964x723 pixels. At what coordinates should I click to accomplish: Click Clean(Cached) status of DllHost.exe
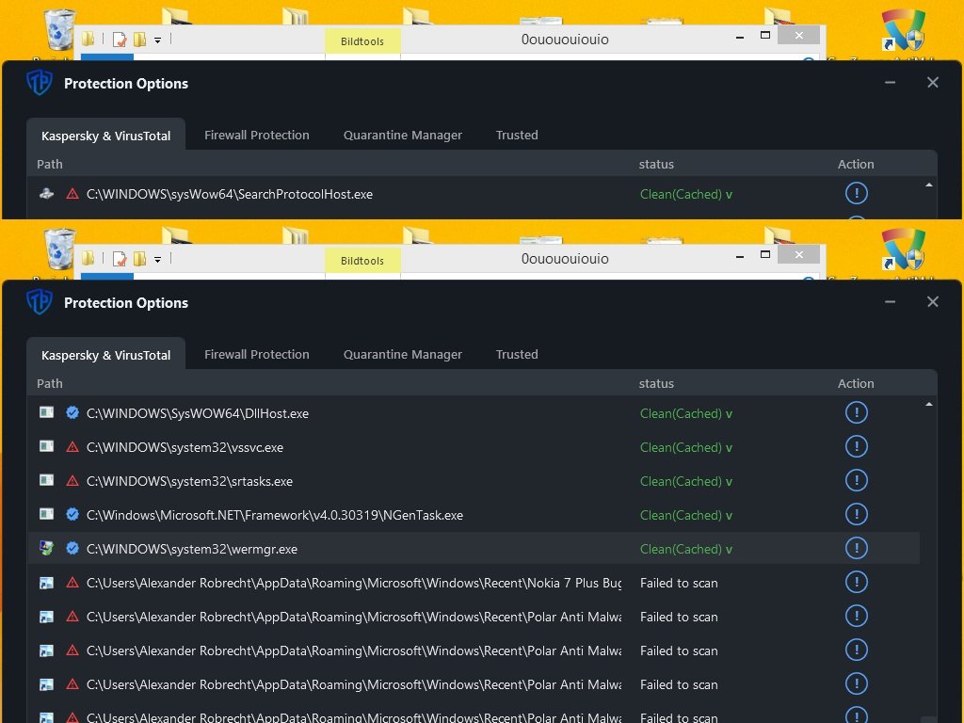click(x=686, y=413)
